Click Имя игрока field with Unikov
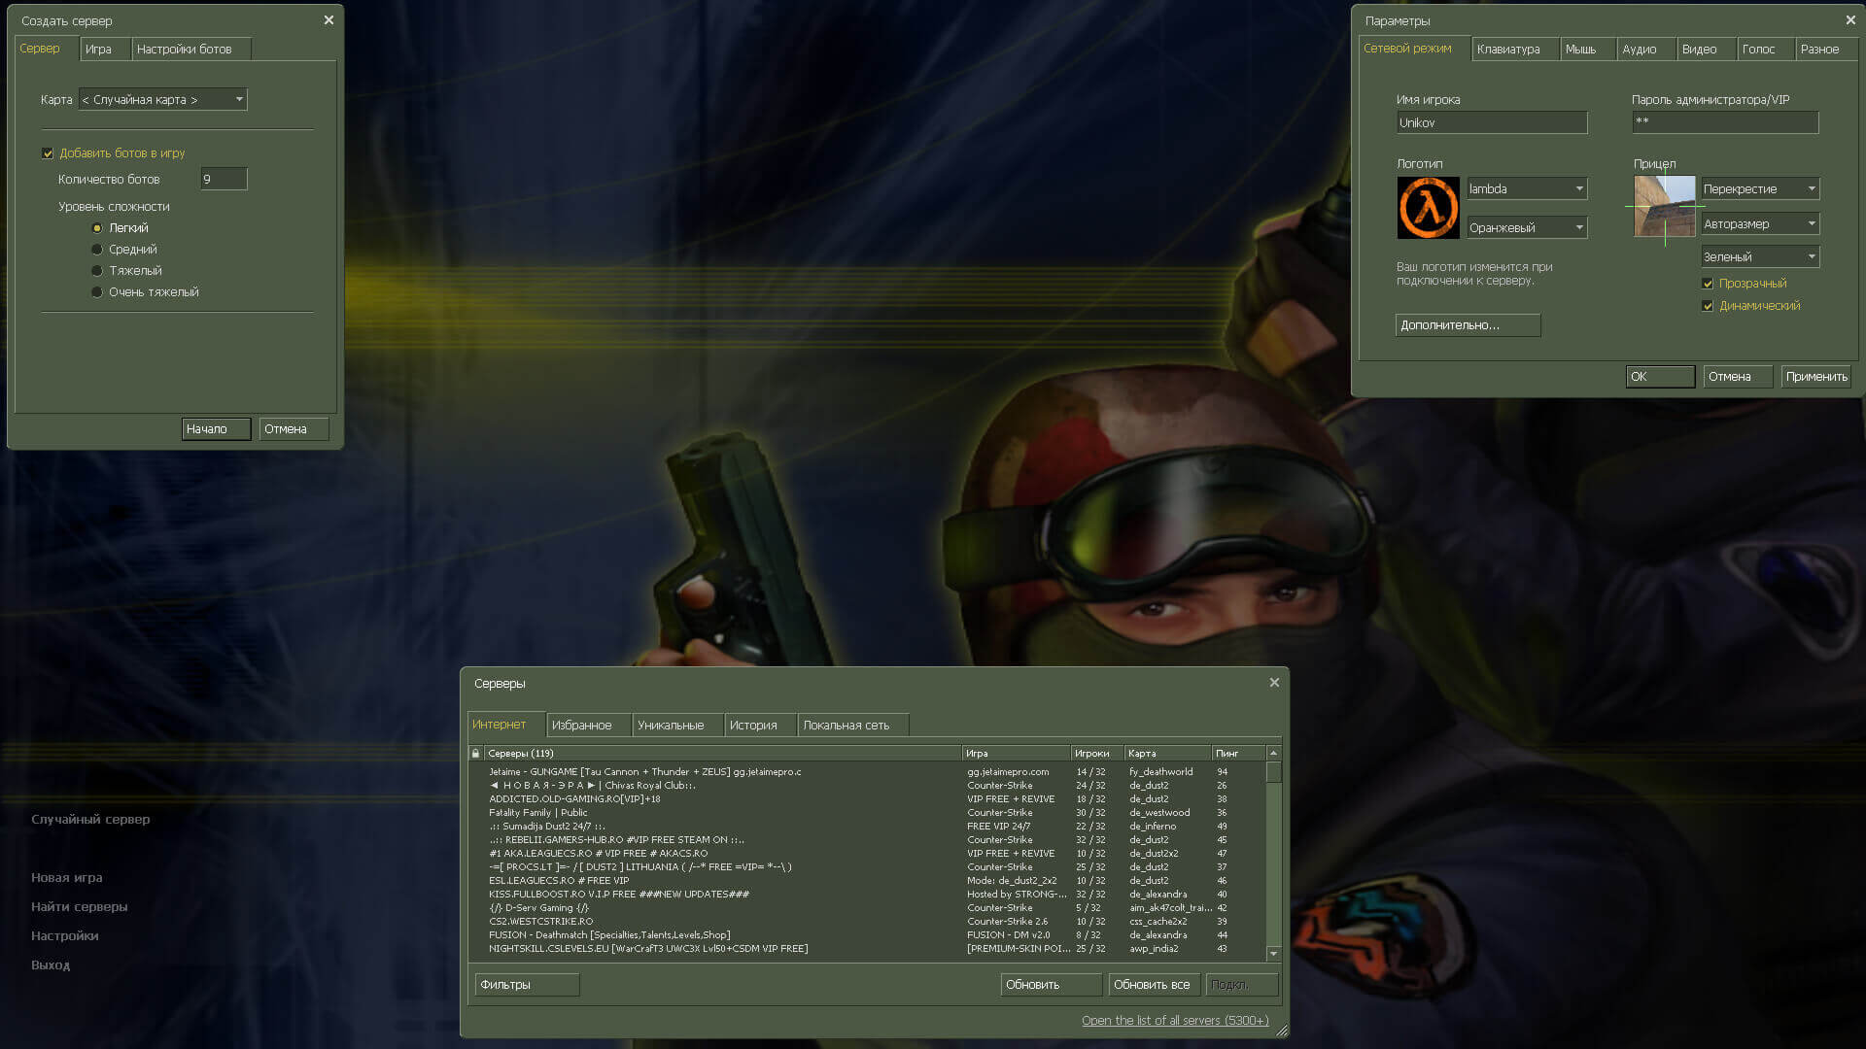Viewport: 1866px width, 1049px height. (1492, 122)
